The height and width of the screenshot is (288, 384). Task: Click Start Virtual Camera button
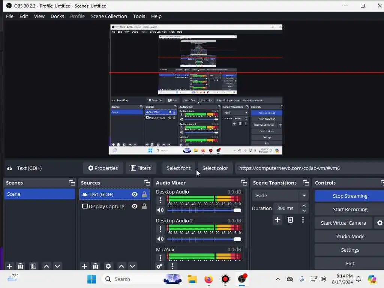coord(343,223)
